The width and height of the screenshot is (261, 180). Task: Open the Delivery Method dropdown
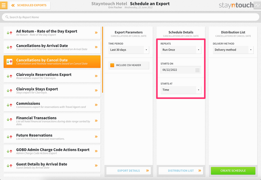point(233,50)
